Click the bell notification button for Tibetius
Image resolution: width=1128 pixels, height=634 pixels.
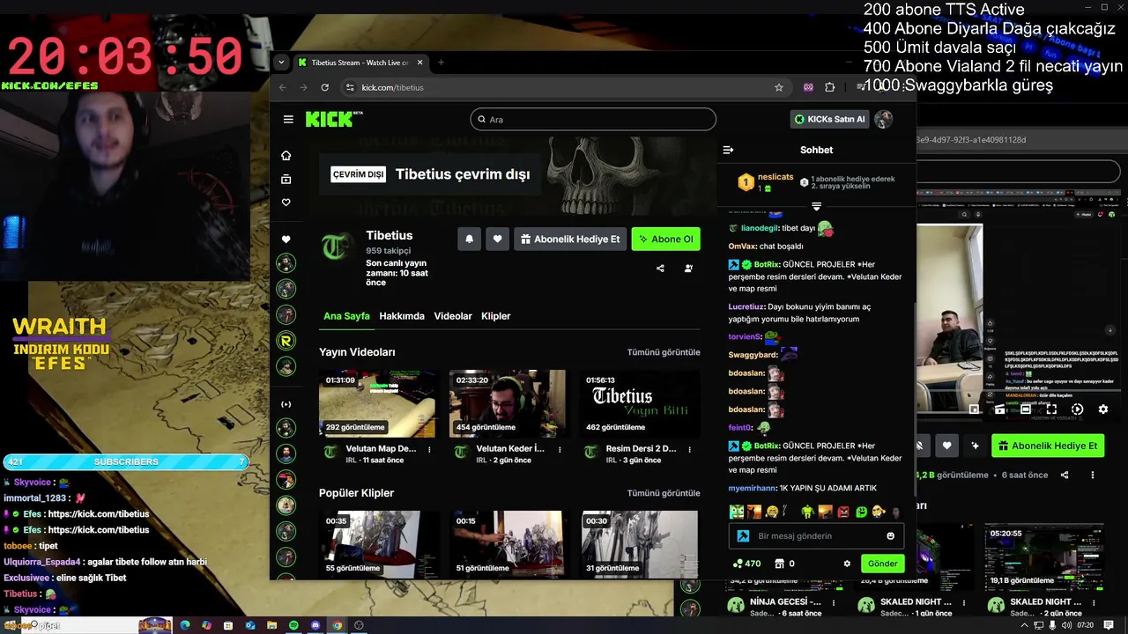(469, 239)
